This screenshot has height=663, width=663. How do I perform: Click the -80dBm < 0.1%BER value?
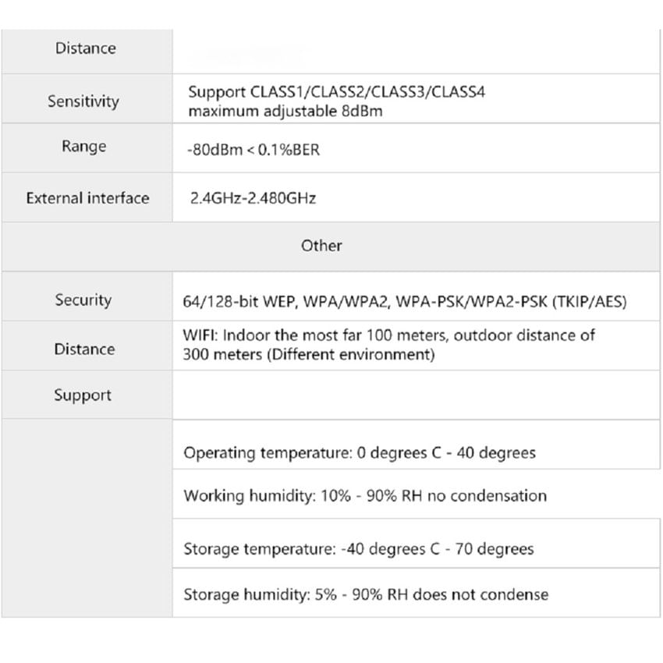tap(253, 150)
